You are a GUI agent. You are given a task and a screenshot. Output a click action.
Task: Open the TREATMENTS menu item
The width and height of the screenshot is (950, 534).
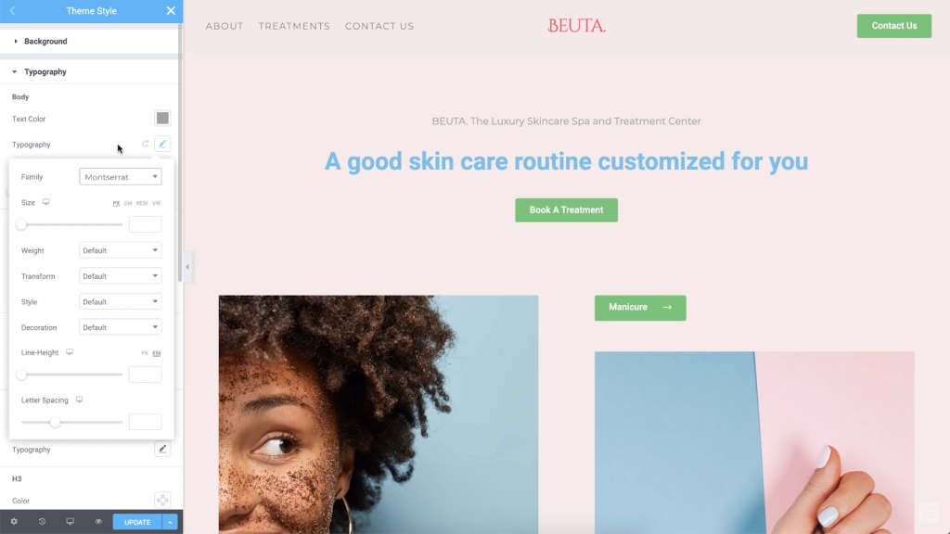click(294, 26)
